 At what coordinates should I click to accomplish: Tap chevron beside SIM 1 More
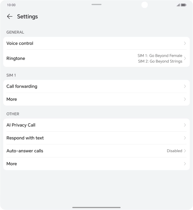[185, 99]
